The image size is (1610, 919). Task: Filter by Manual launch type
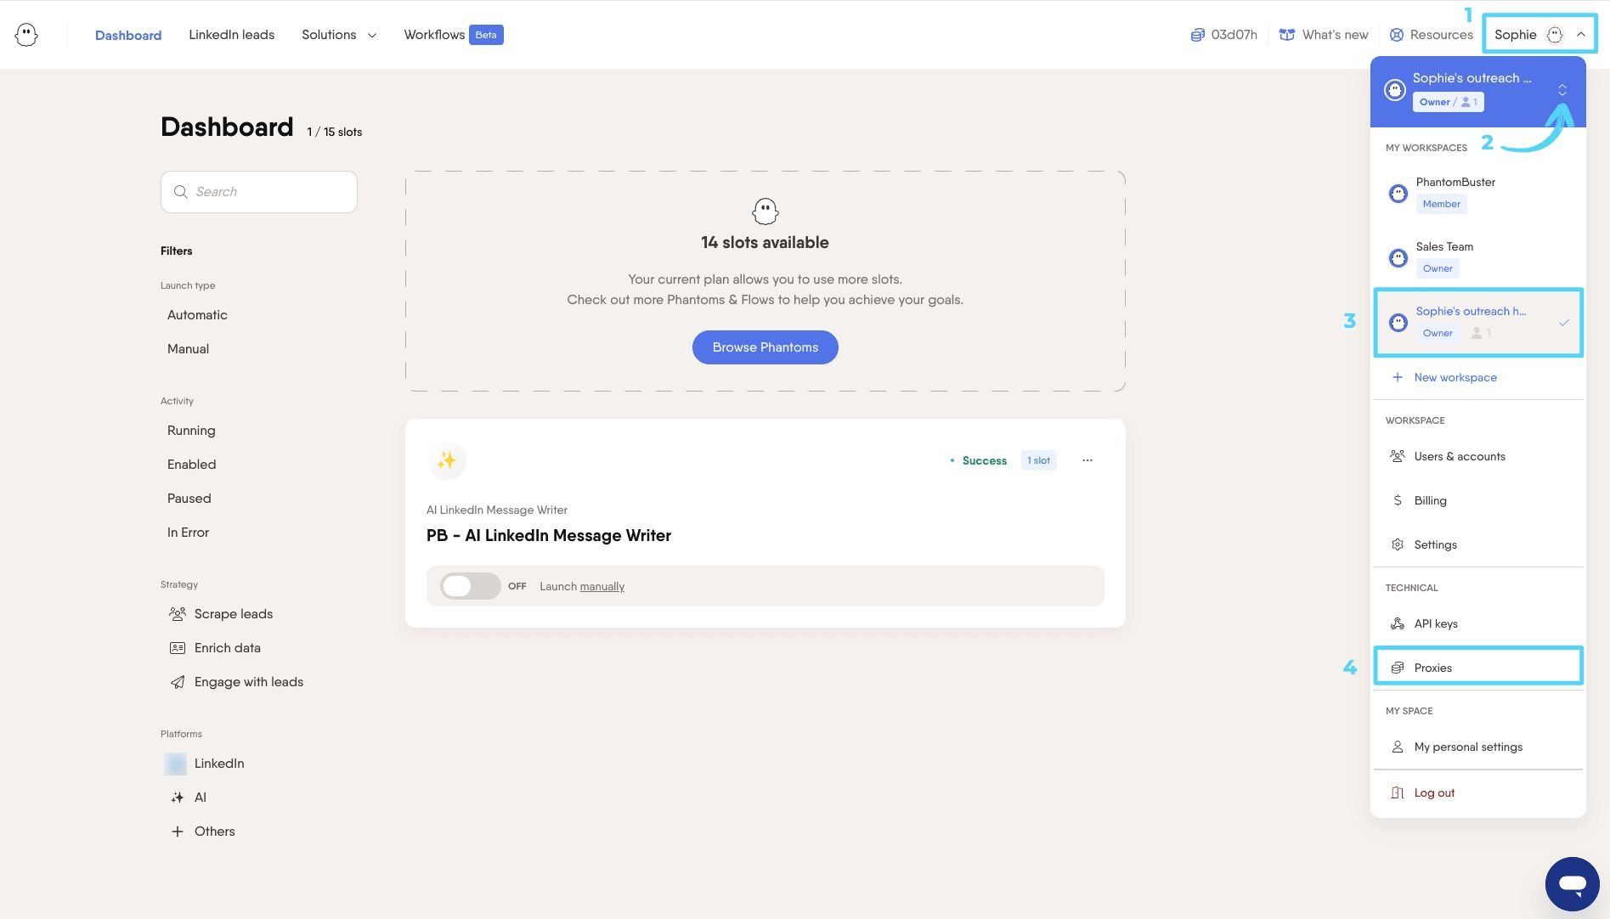pyautogui.click(x=188, y=349)
